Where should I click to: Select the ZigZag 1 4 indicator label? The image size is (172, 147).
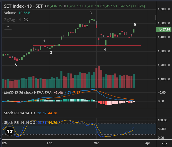(x=12, y=20)
